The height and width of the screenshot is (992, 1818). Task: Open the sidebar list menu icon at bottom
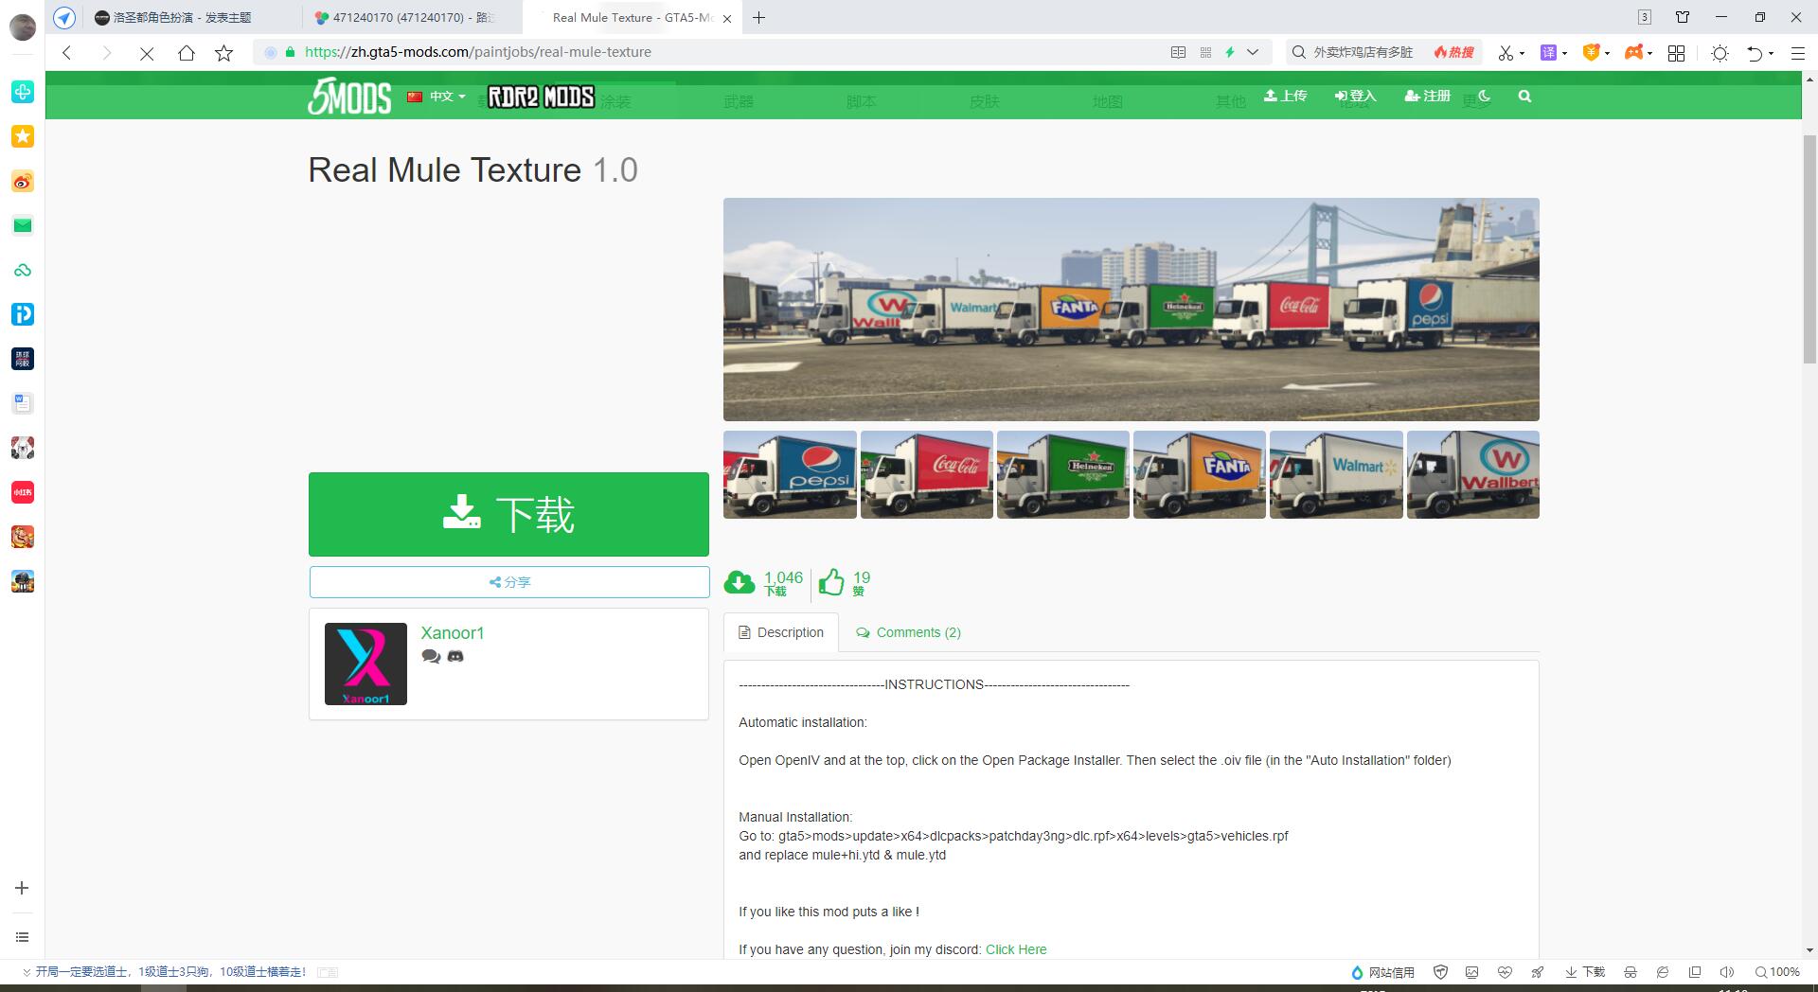(23, 937)
